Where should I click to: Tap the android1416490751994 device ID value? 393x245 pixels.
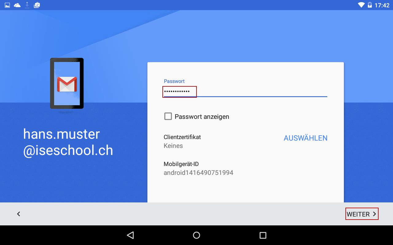(198, 173)
